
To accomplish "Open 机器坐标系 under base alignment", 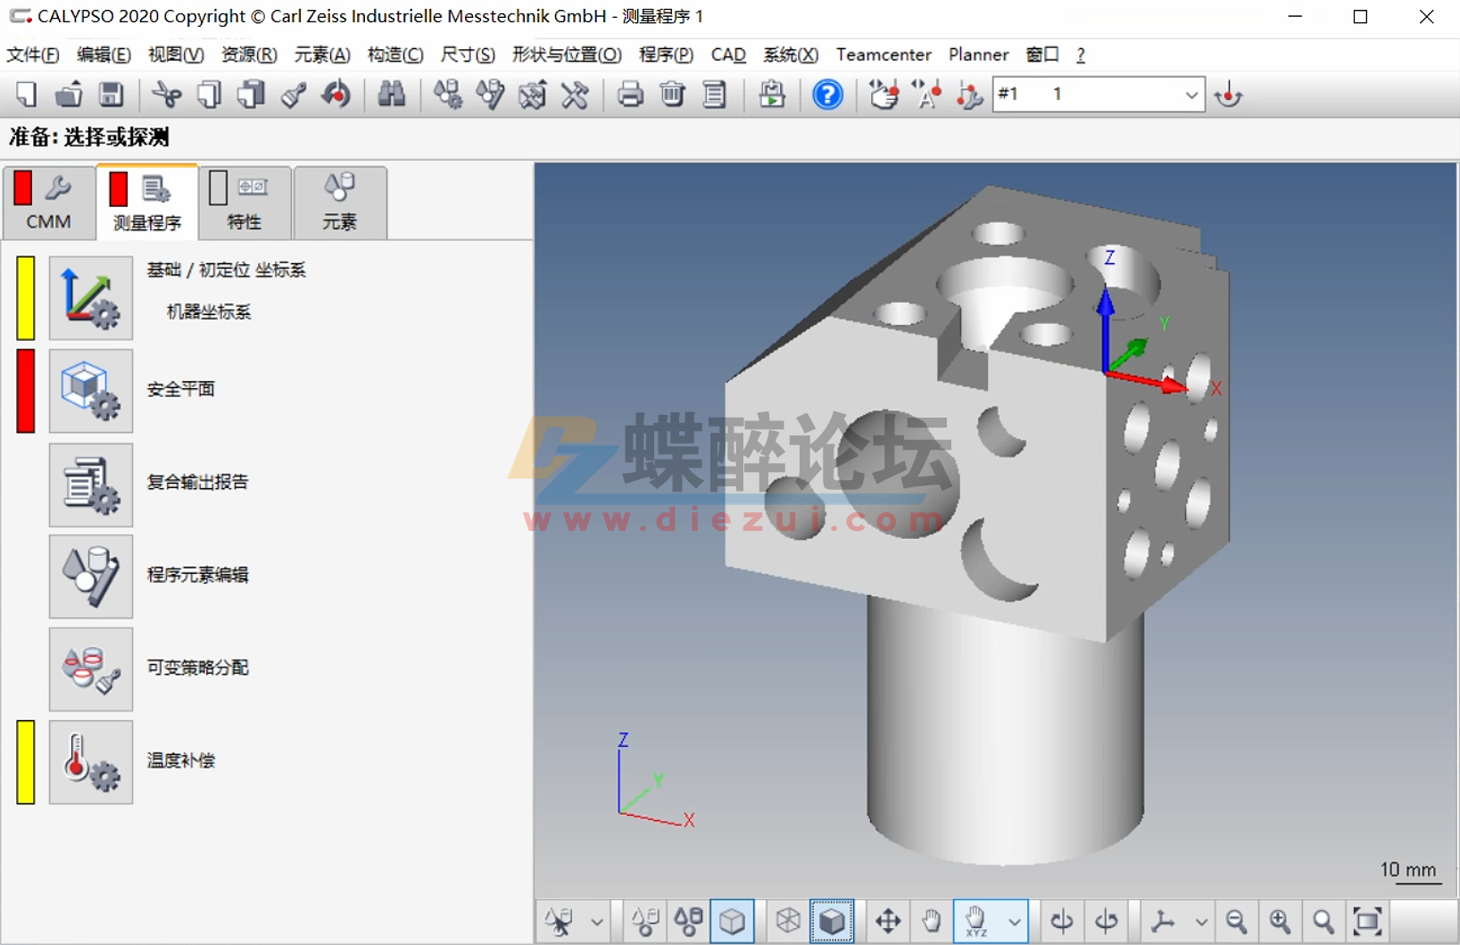I will tap(207, 312).
